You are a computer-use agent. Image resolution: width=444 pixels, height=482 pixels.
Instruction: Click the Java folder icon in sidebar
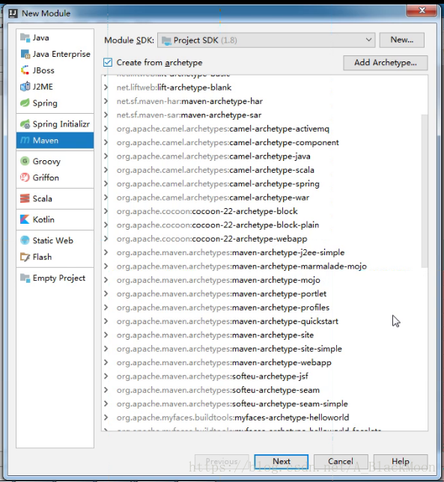pyautogui.click(x=25, y=37)
